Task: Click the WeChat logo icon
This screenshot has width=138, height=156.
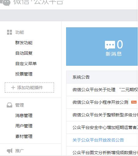Action: point(5,2)
